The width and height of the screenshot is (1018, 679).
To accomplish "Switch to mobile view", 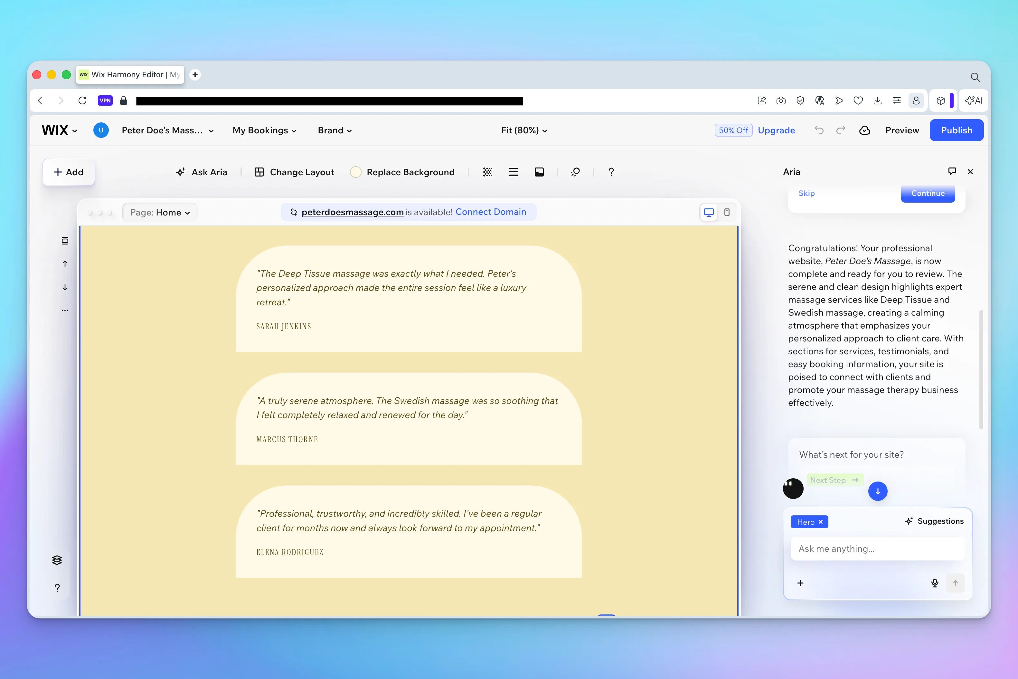I will tap(727, 212).
